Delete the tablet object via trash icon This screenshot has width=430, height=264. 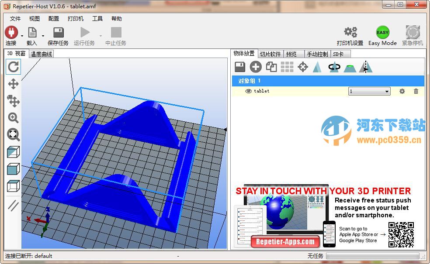[416, 91]
